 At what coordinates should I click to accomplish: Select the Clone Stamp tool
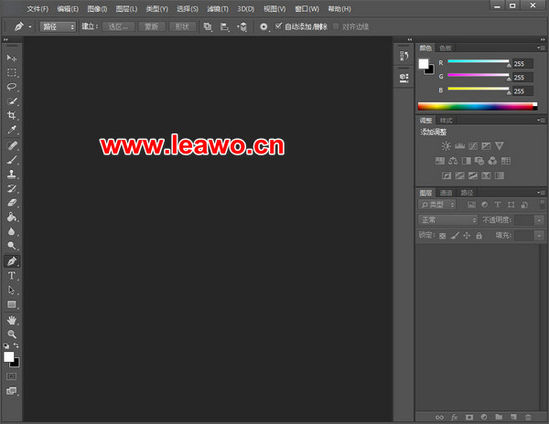(x=12, y=174)
